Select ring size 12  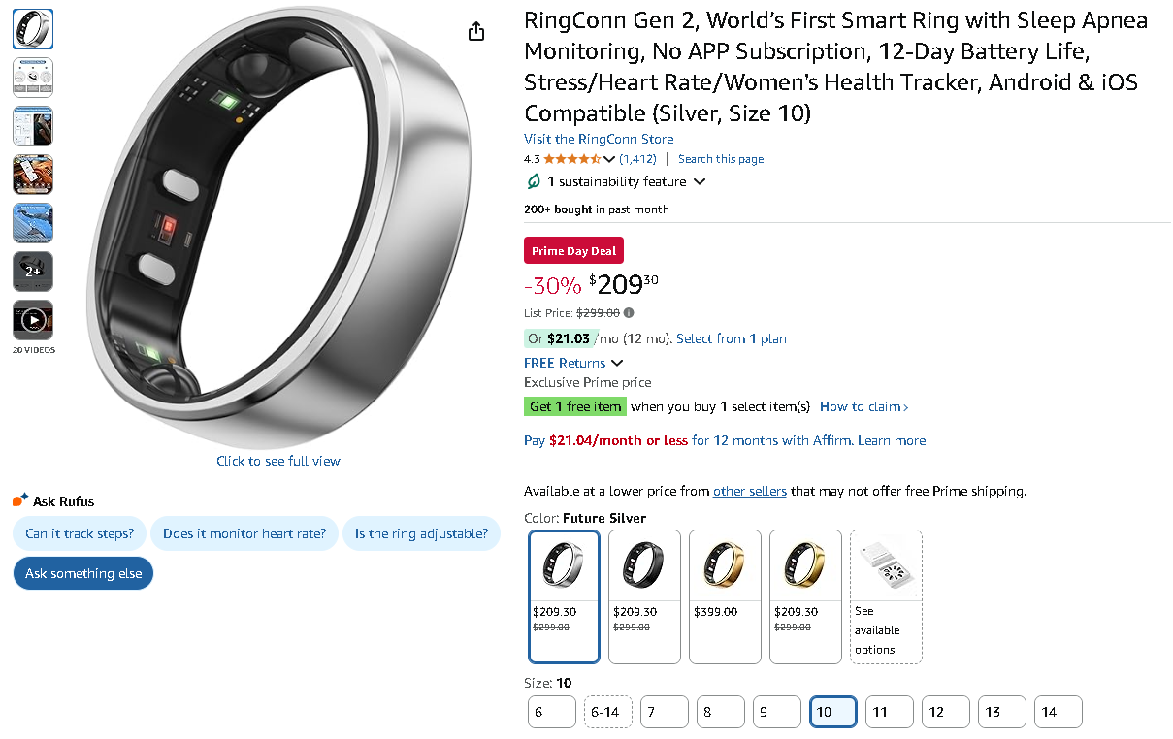click(945, 712)
